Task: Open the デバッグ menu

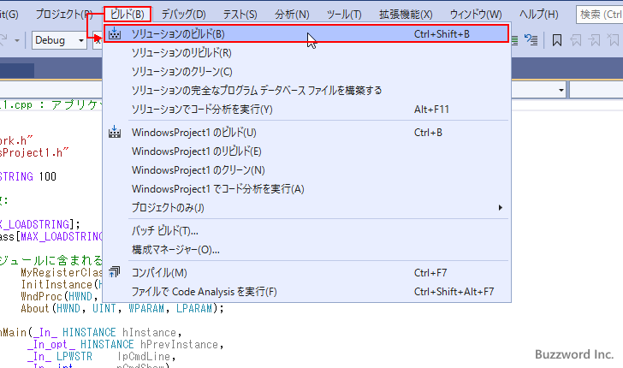Action: [183, 15]
